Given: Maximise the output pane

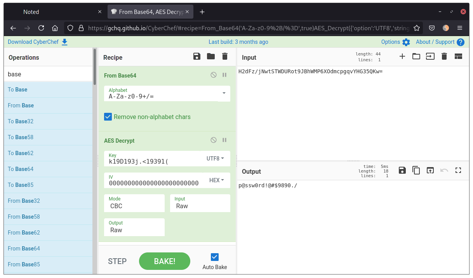Looking at the screenshot, I should pyautogui.click(x=458, y=170).
